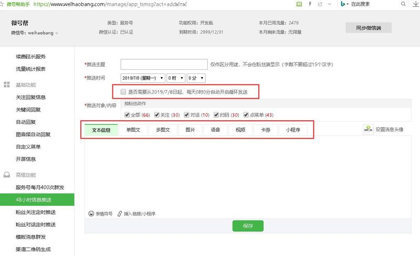Open 模板消息群发 in sidebar
This screenshot has width=420, height=256.
[x=31, y=237]
